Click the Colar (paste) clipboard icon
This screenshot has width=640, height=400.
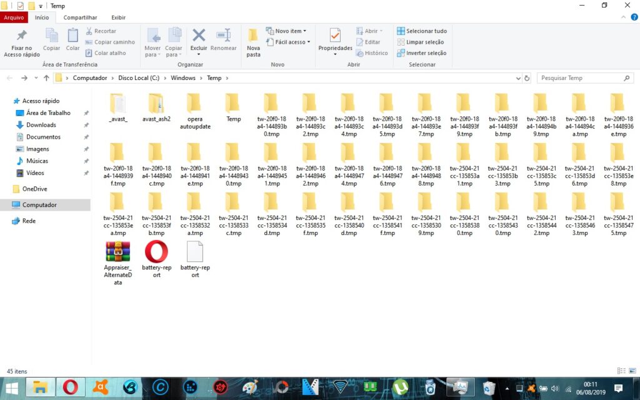[x=73, y=37]
